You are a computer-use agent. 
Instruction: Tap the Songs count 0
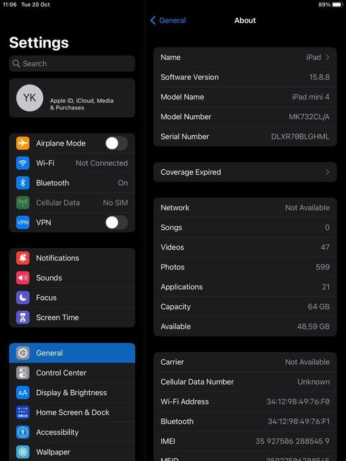tap(327, 227)
